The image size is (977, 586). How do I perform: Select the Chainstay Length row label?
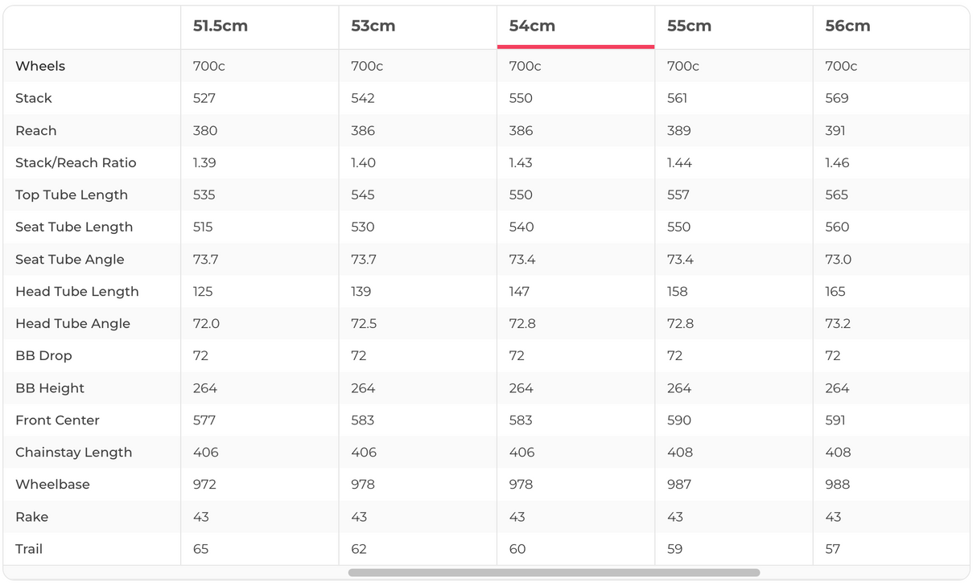(x=73, y=452)
